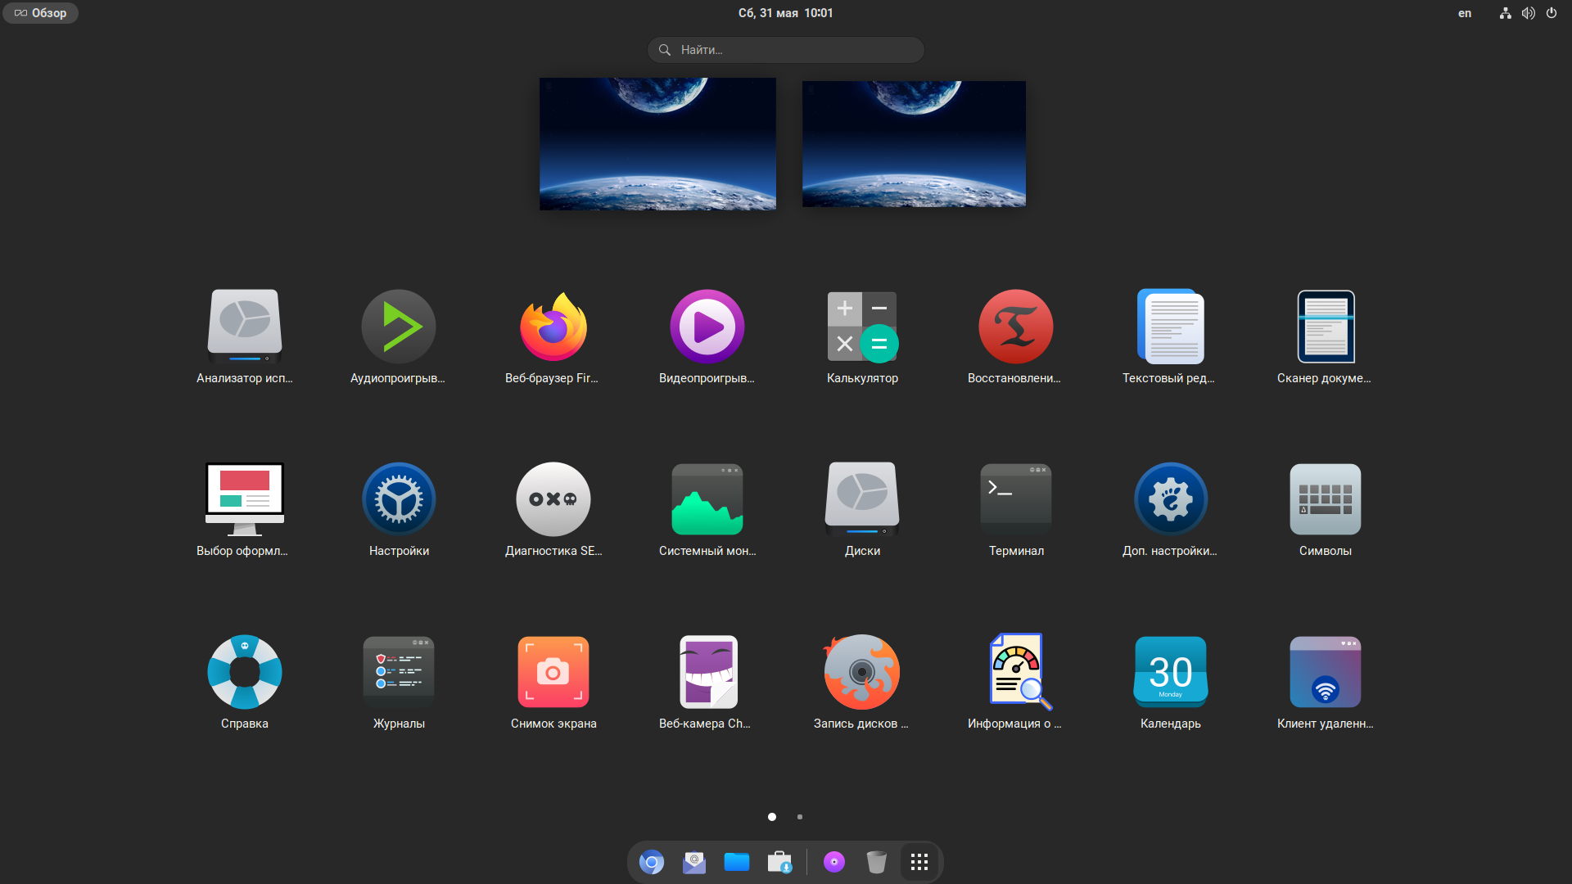The height and width of the screenshot is (884, 1572).
Task: Toggle the show applications grid button
Action: coord(919,862)
